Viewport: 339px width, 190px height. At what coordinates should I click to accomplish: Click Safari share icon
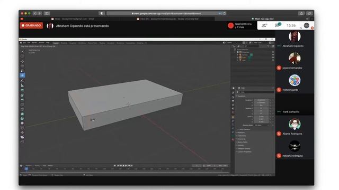pos(301,13)
